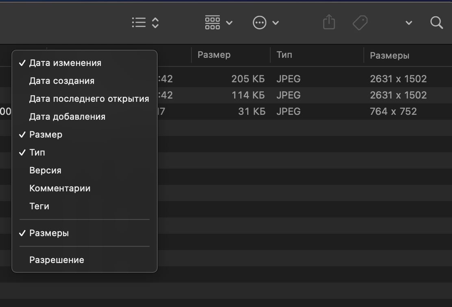This screenshot has width=452, height=307.
Task: Add the Разрешение column
Action: tap(57, 260)
